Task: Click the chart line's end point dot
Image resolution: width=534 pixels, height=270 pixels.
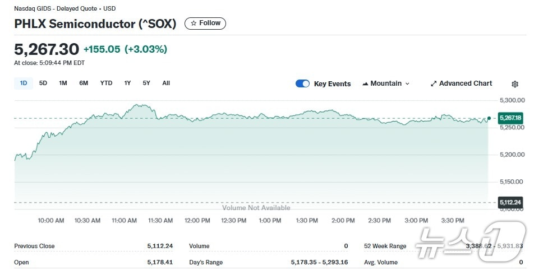Action: coord(489,118)
